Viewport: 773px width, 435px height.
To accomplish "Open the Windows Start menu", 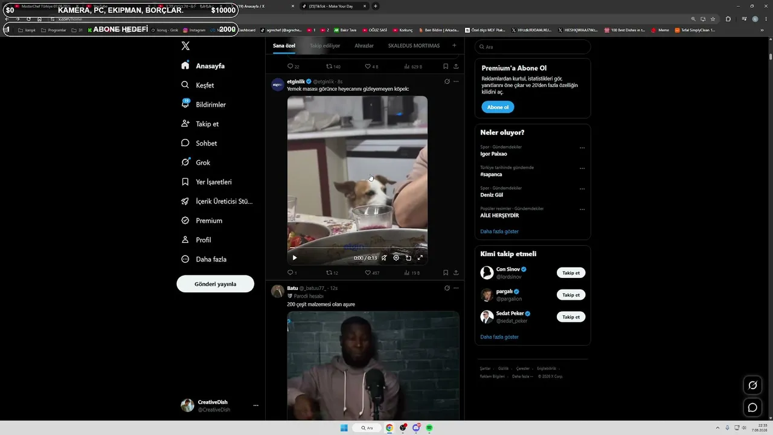I will [x=344, y=428].
